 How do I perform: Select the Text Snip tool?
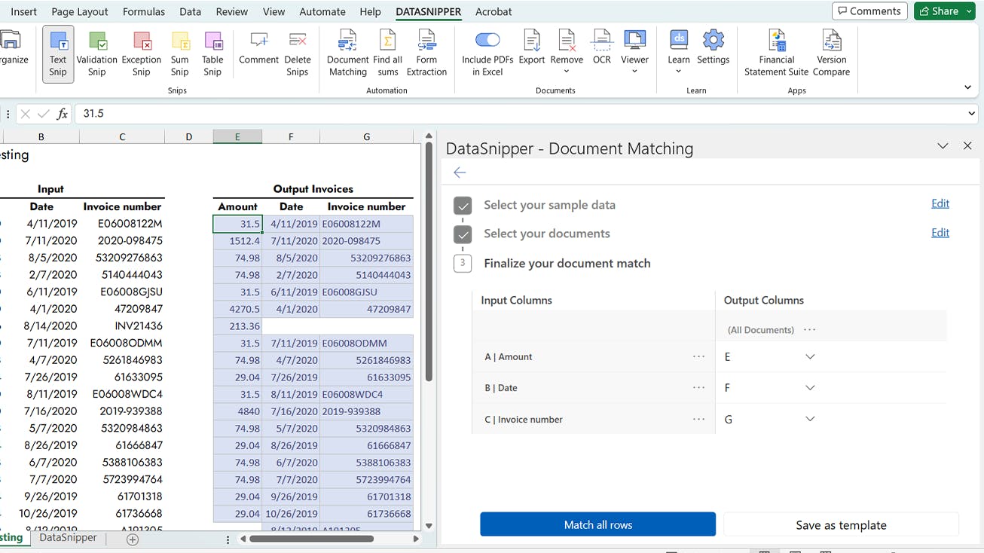point(57,53)
